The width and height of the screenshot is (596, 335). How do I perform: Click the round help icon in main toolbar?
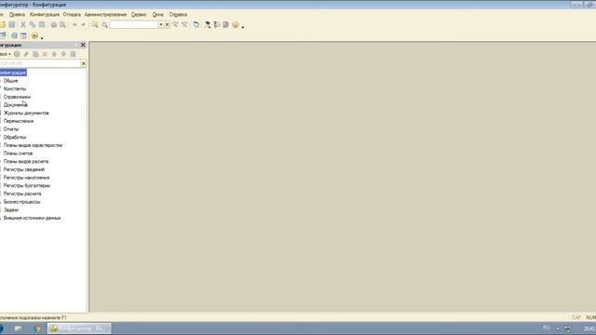coord(236,25)
